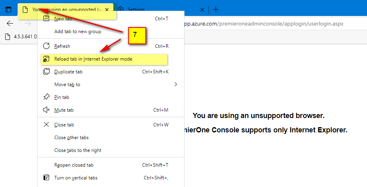
Task: Click the greyed forward navigation arrow
Action: (x=28, y=23)
